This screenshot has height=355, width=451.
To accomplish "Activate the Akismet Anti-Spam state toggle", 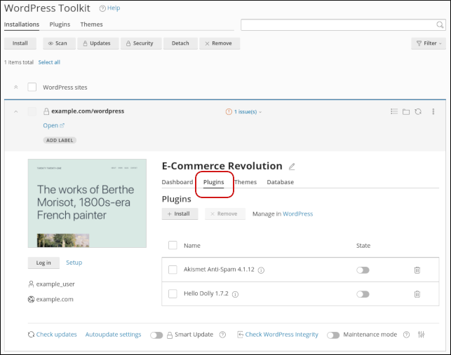I will (x=363, y=270).
